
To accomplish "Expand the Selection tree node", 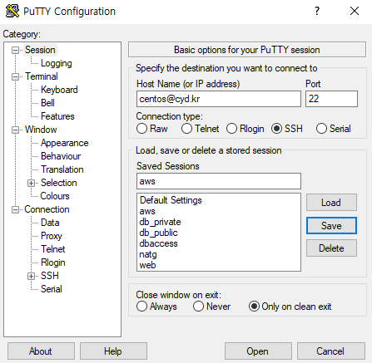I will click(x=31, y=183).
